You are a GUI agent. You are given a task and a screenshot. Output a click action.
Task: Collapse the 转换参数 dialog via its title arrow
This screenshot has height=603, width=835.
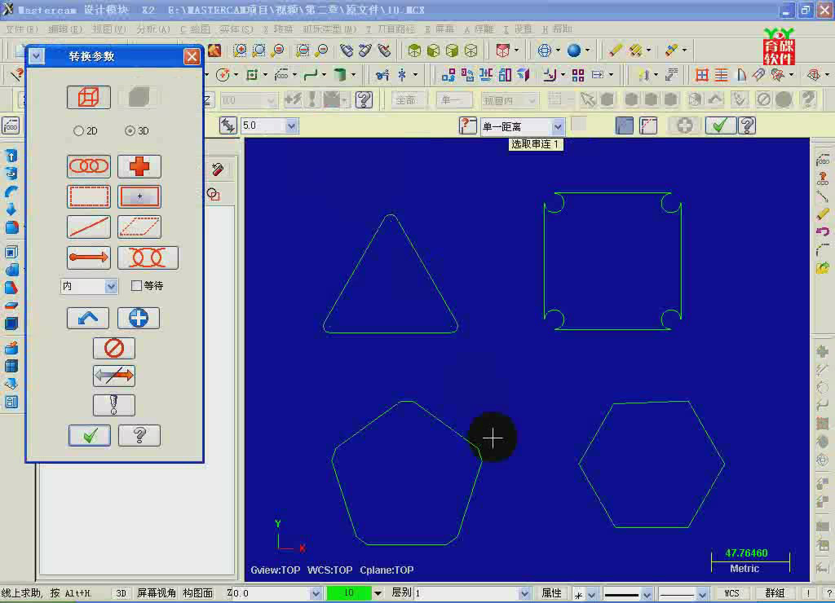(x=36, y=56)
